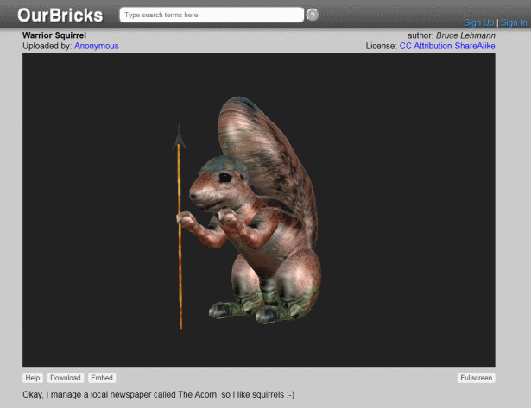The image size is (531, 408).
Task: Click the Warrior Squirrel title text
Action: tap(54, 35)
